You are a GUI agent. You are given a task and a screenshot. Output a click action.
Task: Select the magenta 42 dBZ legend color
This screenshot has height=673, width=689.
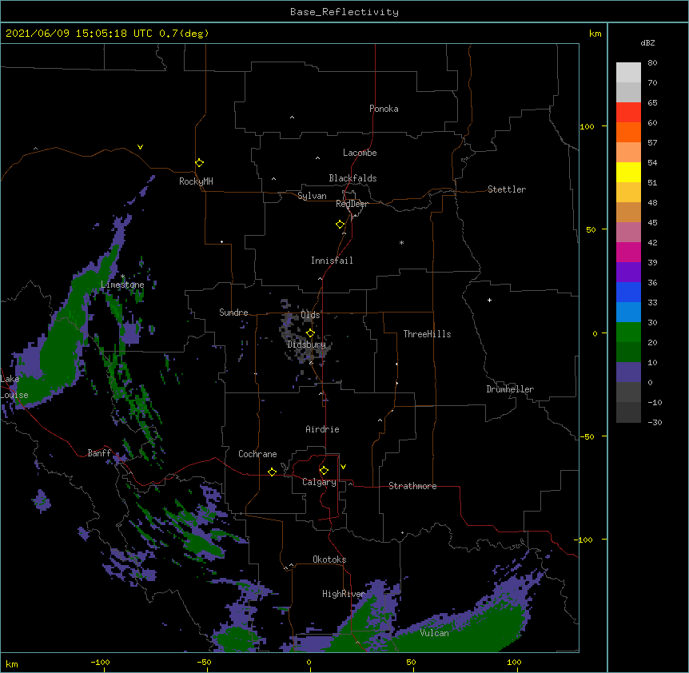628,252
